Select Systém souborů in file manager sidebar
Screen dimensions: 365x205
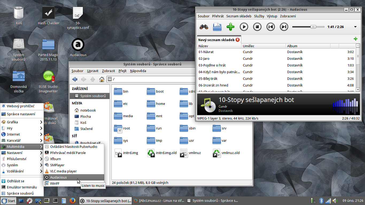tap(90, 96)
